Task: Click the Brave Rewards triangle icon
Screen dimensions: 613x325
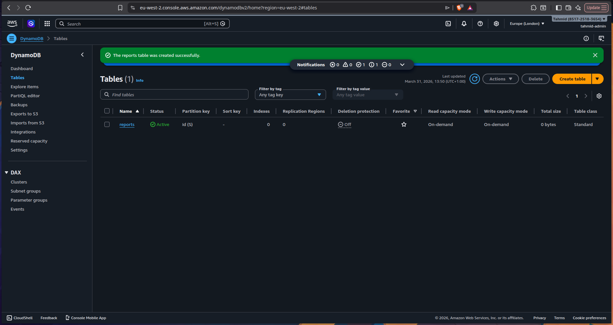Action: (x=470, y=8)
